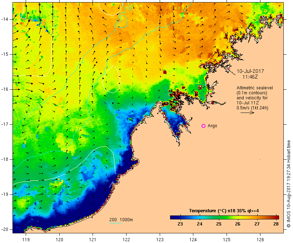Click the '0.5m/s (1kt 24h)' scale text

click(x=252, y=108)
